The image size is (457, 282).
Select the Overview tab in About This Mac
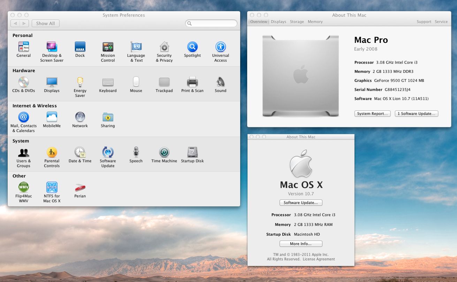coord(258,22)
